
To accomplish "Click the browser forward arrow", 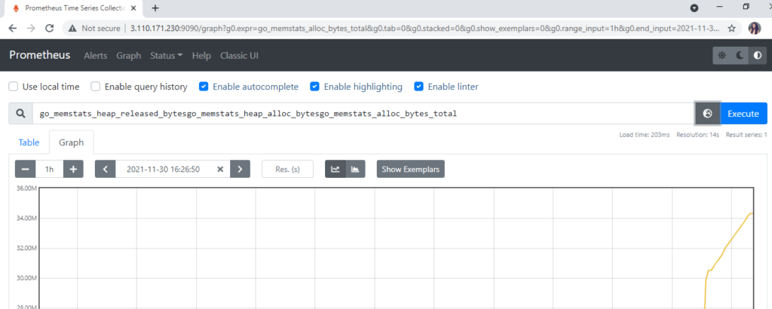I will point(31,28).
